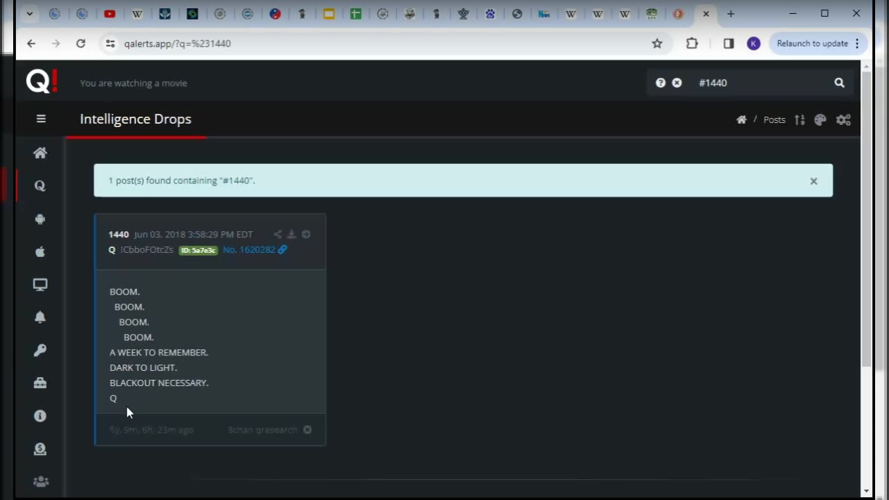Click the post timestamp Jun 03, 2018
Screen dimensions: 889x500
point(194,234)
